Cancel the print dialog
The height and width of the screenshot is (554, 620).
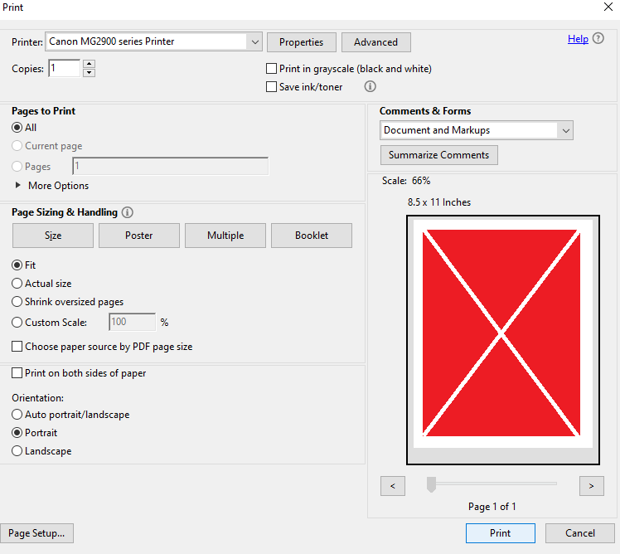click(580, 533)
